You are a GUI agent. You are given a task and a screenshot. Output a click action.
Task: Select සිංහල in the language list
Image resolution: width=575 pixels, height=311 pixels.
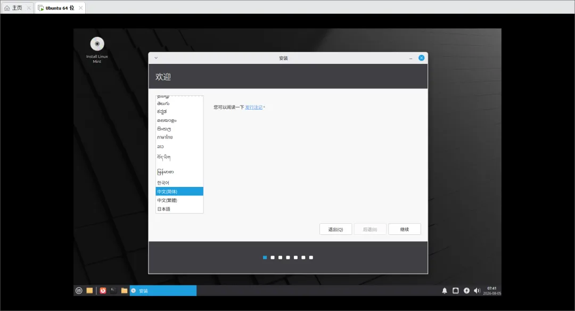(x=179, y=129)
